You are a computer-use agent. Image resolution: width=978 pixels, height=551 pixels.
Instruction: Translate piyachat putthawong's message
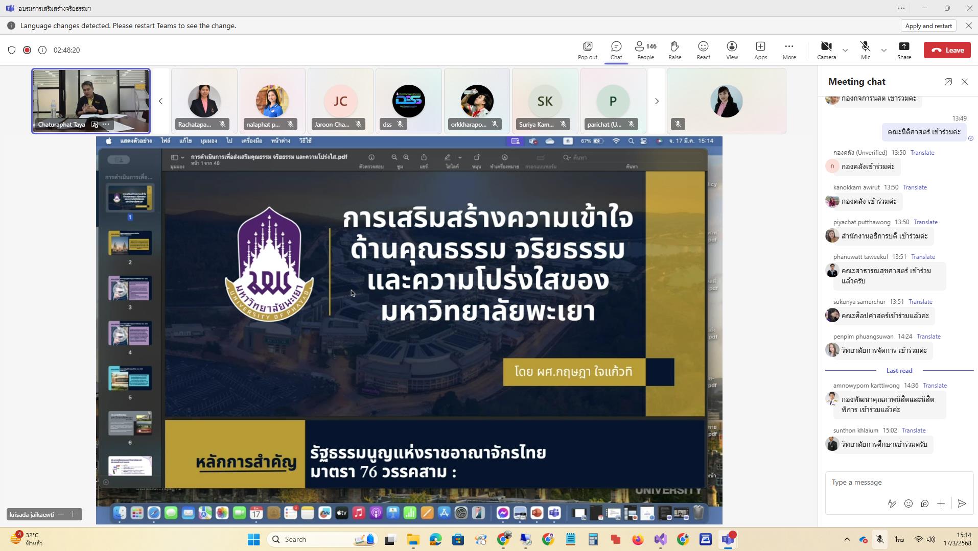(x=925, y=222)
